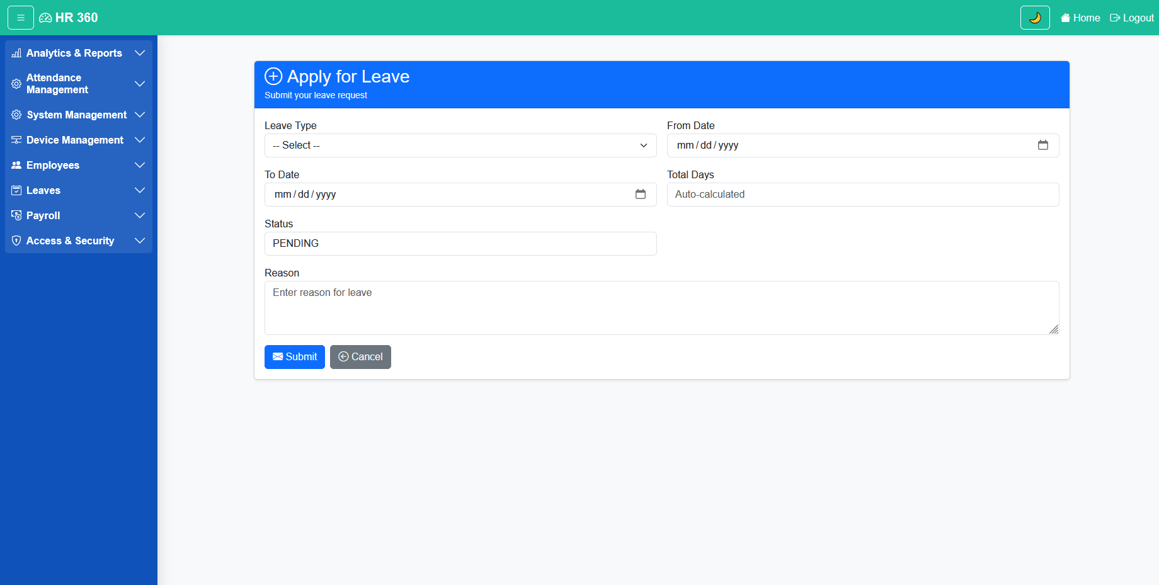
Task: Click the Analytics & Reports bar chart icon
Action: coord(16,54)
